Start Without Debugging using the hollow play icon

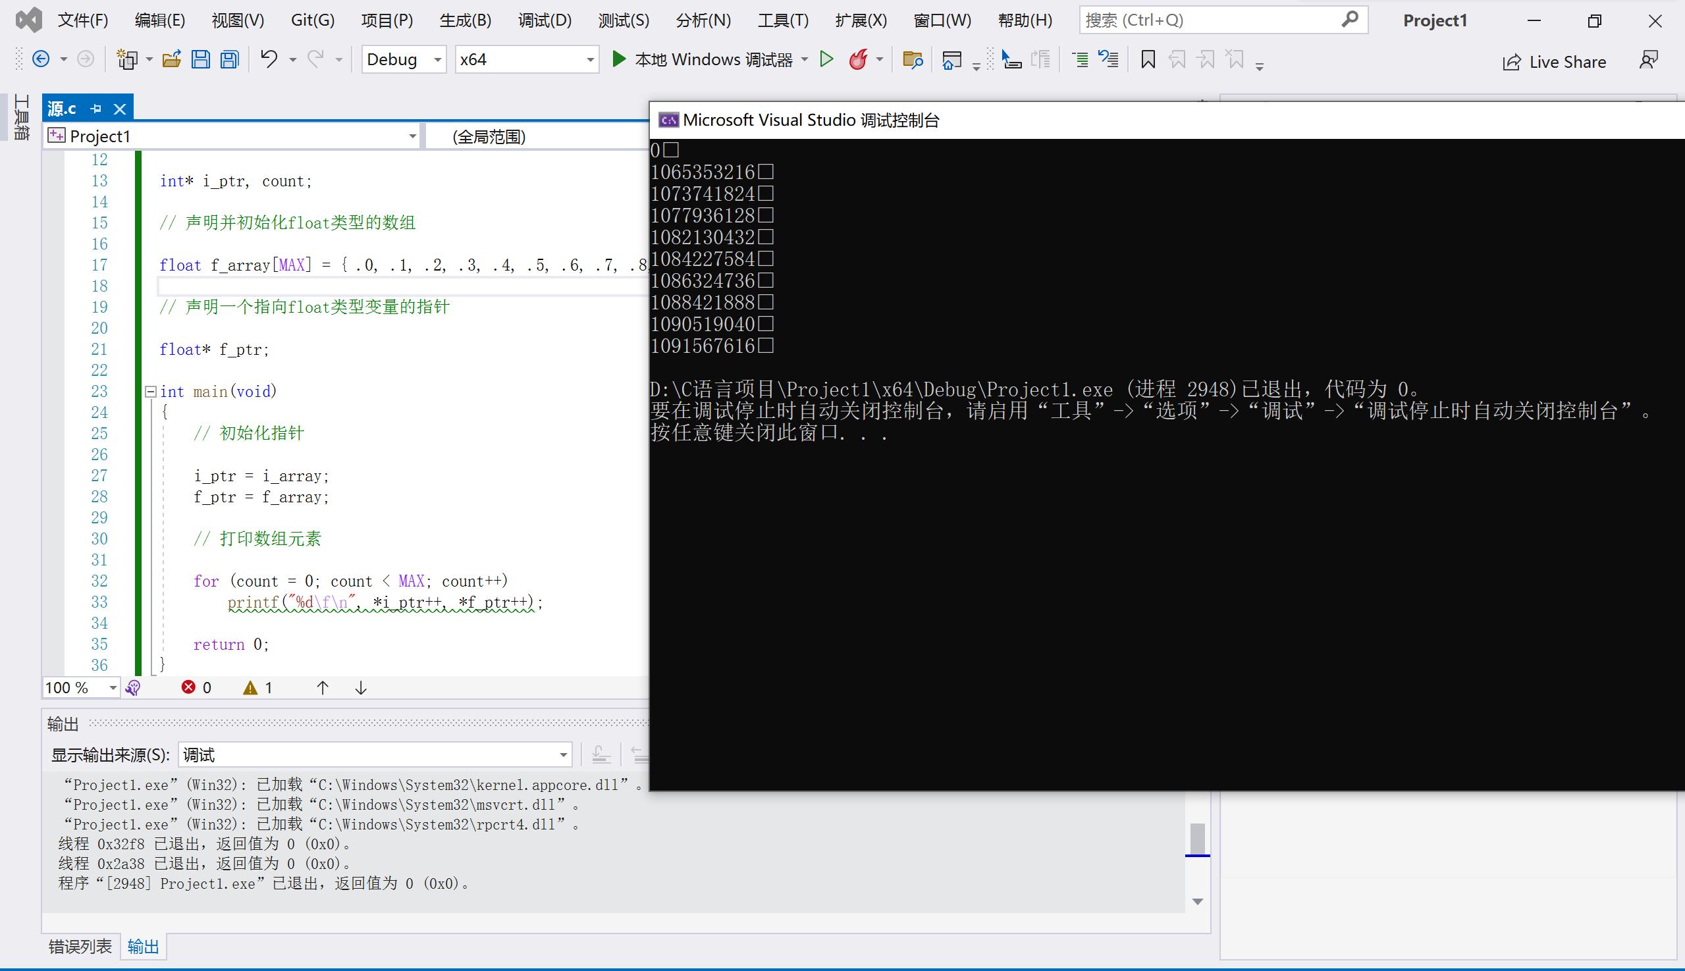point(826,59)
